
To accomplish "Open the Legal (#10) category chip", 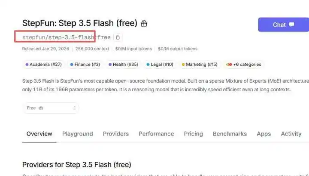I will (x=160, y=65).
